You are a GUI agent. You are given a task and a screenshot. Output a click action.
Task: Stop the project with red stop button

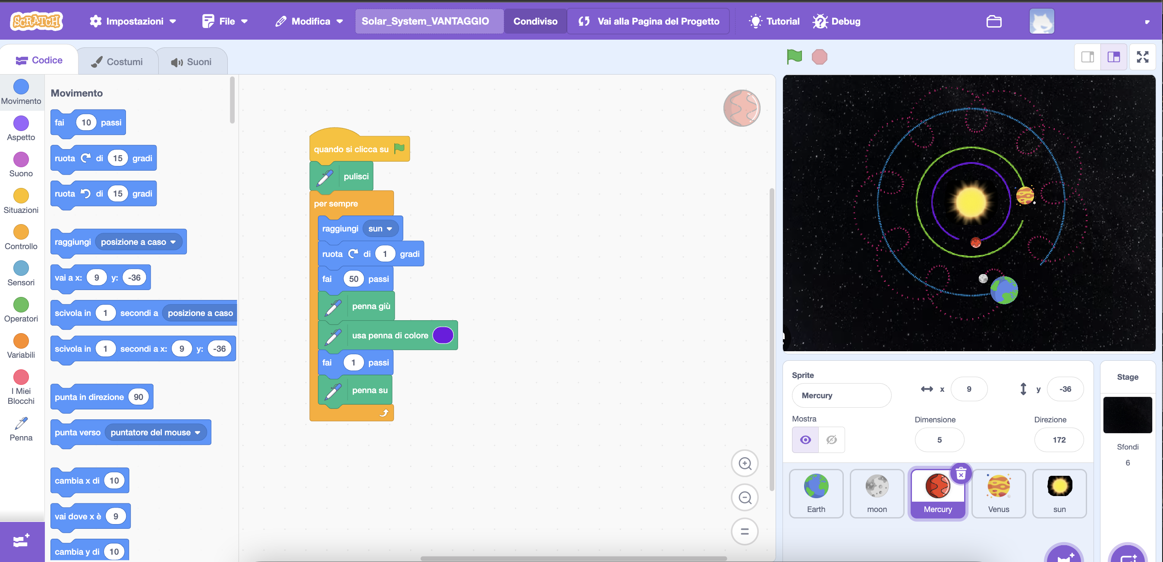coord(819,57)
